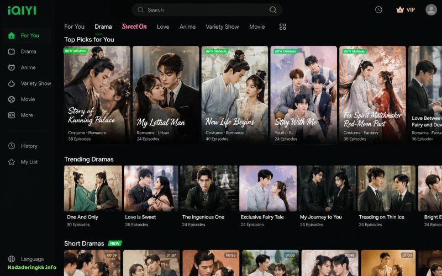Play the short drama with 00:59 duration
Screen dimensions: 442x276
92,263
